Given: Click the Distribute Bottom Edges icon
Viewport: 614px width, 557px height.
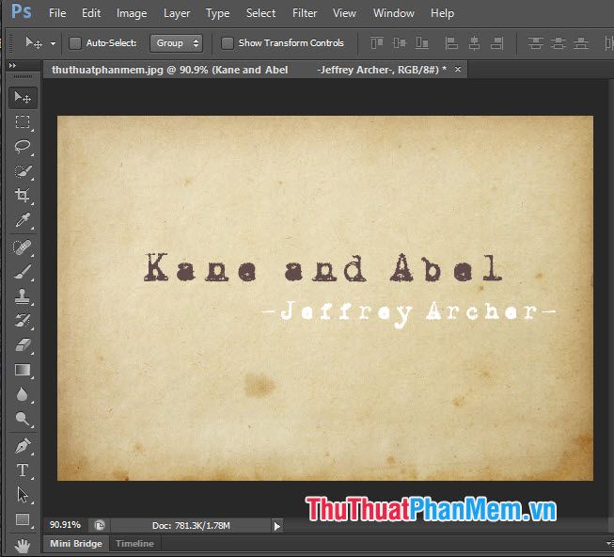Looking at the screenshot, I should click(x=581, y=42).
